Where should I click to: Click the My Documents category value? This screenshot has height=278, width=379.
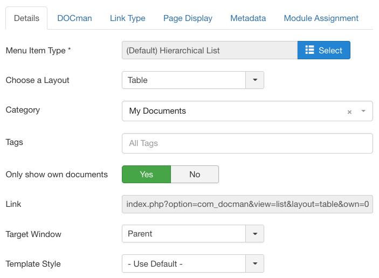(157, 111)
